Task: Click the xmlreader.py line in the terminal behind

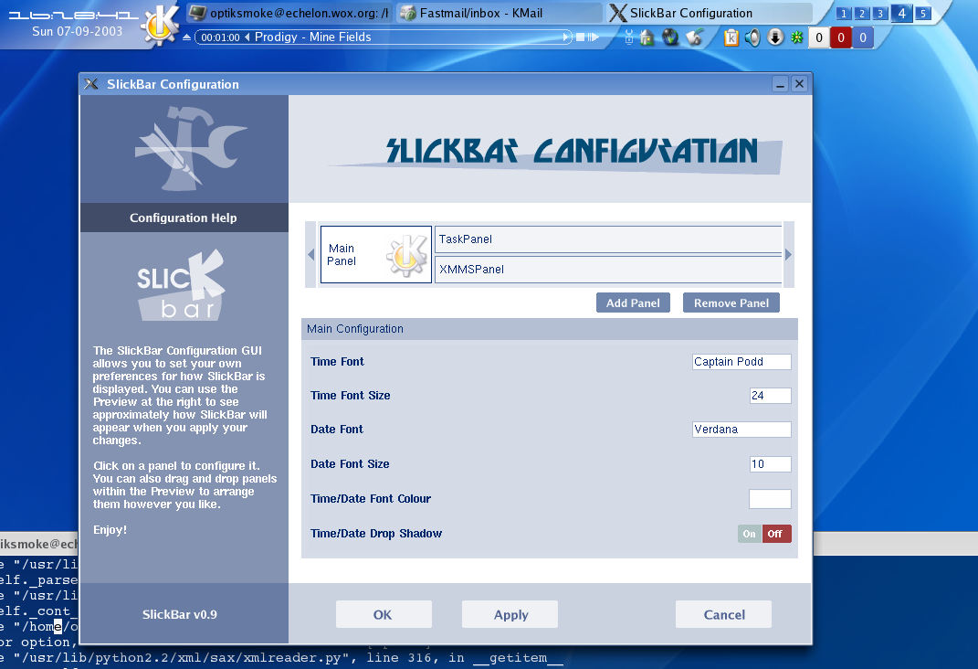Action: coord(281,658)
